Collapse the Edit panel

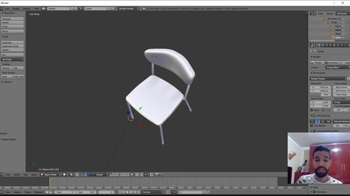[x=5, y=36]
